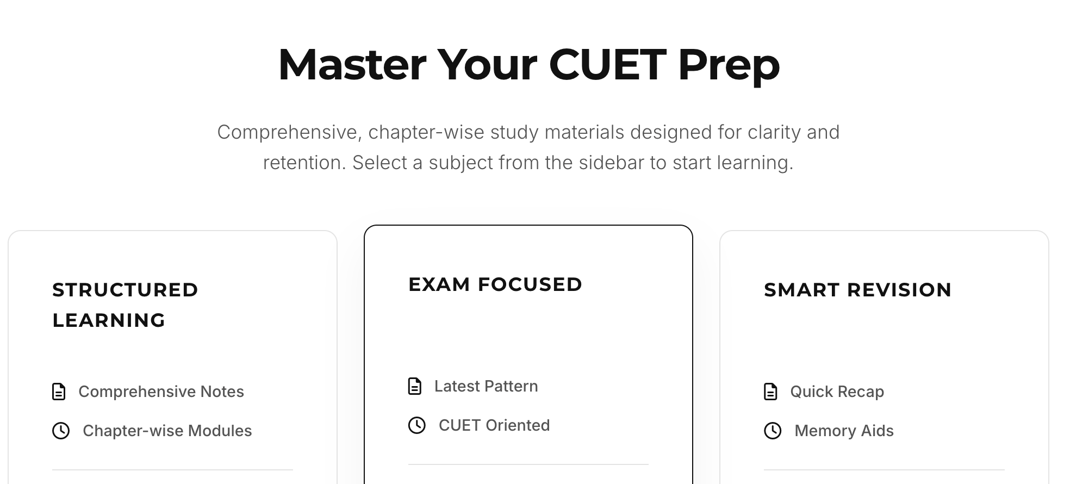Select the Chapter-wise Modules text

[x=167, y=430]
